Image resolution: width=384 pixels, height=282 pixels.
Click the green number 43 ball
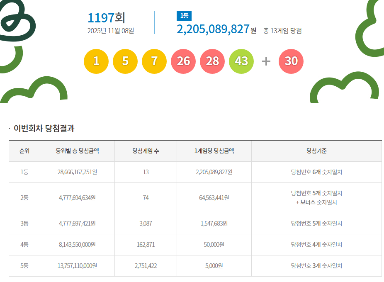pyautogui.click(x=241, y=61)
